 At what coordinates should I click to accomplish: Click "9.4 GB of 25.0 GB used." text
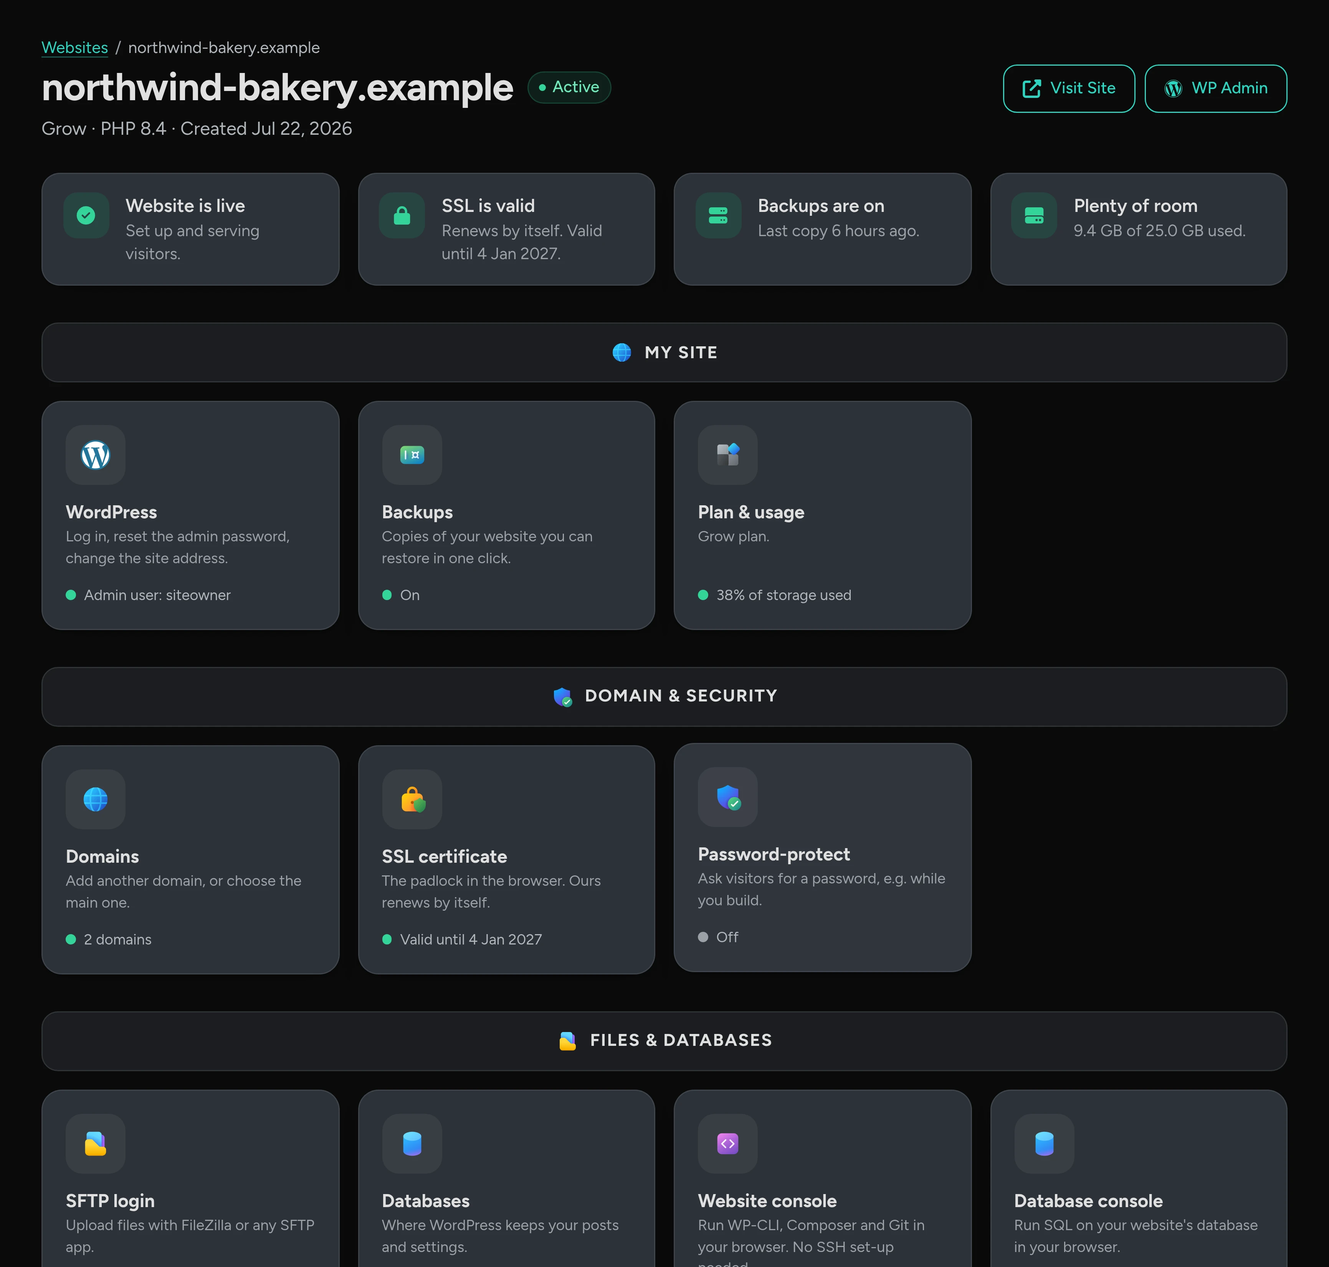1159,231
